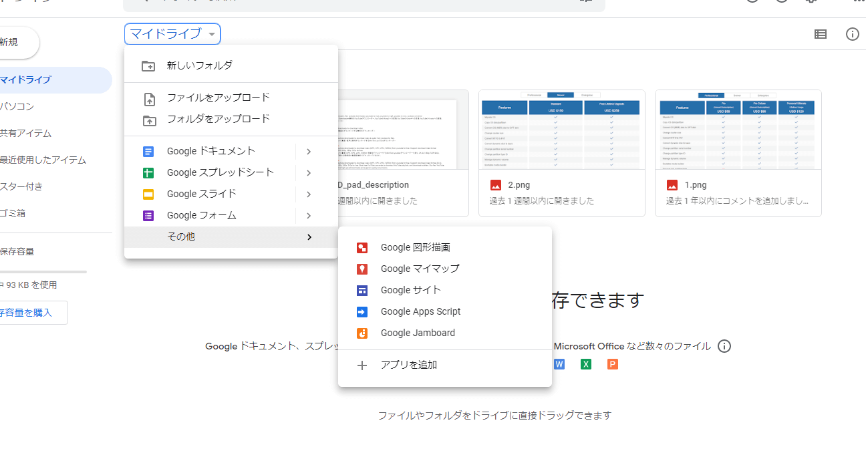
Task: Open the 1.png preview thumbnail
Action: [738, 130]
